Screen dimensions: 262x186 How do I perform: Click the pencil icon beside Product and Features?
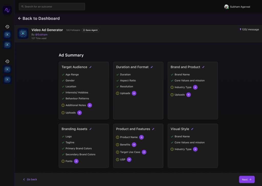[x=153, y=129]
